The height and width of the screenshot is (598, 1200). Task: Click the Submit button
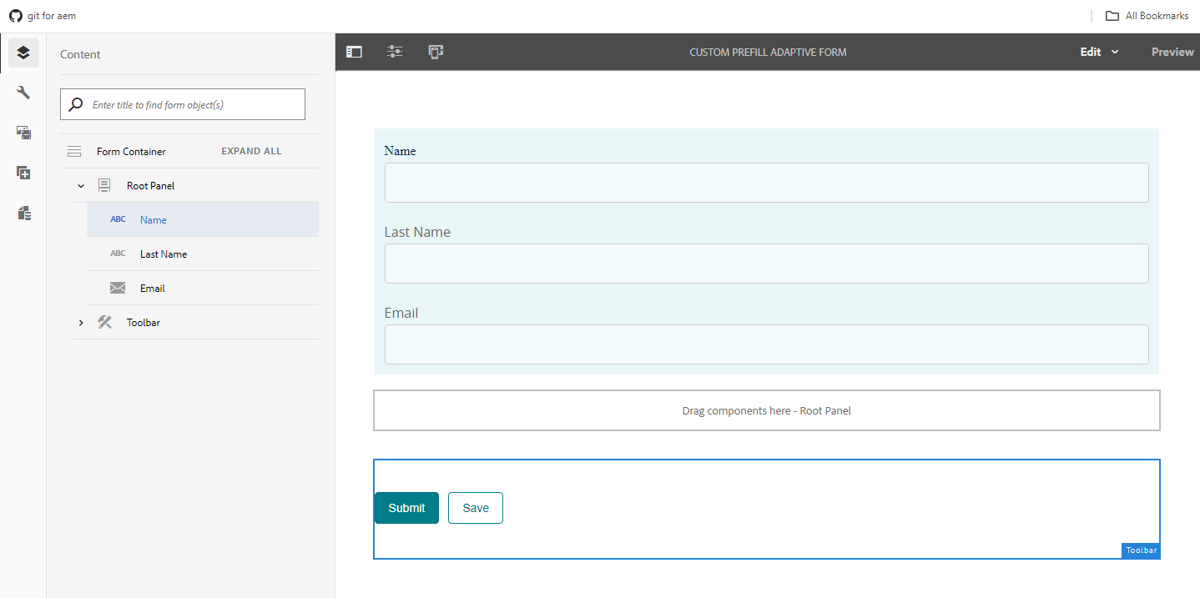[406, 508]
